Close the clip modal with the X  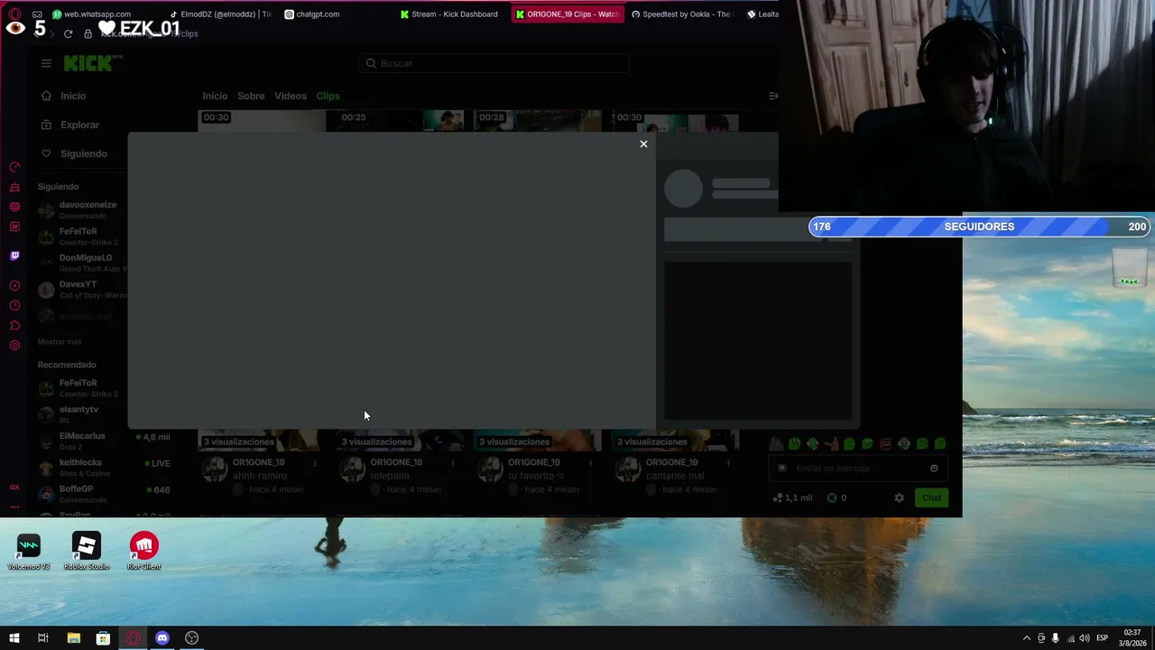[643, 144]
